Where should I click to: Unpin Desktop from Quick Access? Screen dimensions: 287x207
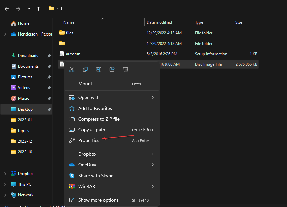48,109
